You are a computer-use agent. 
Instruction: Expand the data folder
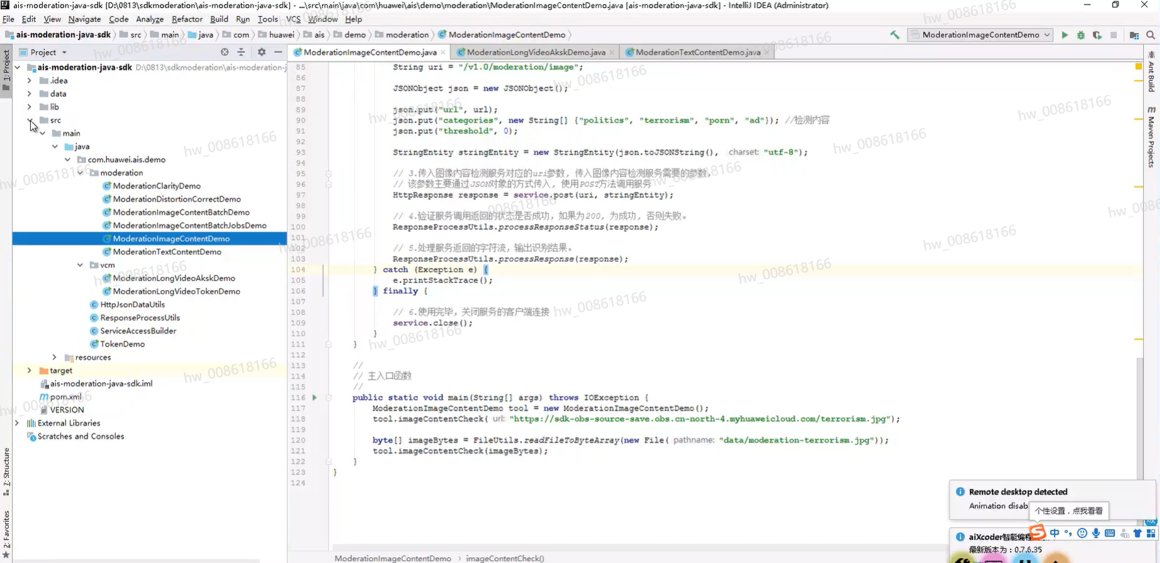(x=30, y=94)
